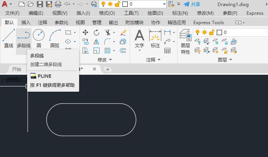Click layer stack icon with up-right arrow
Viewport: 268px width, 157px height.
click(x=207, y=51)
